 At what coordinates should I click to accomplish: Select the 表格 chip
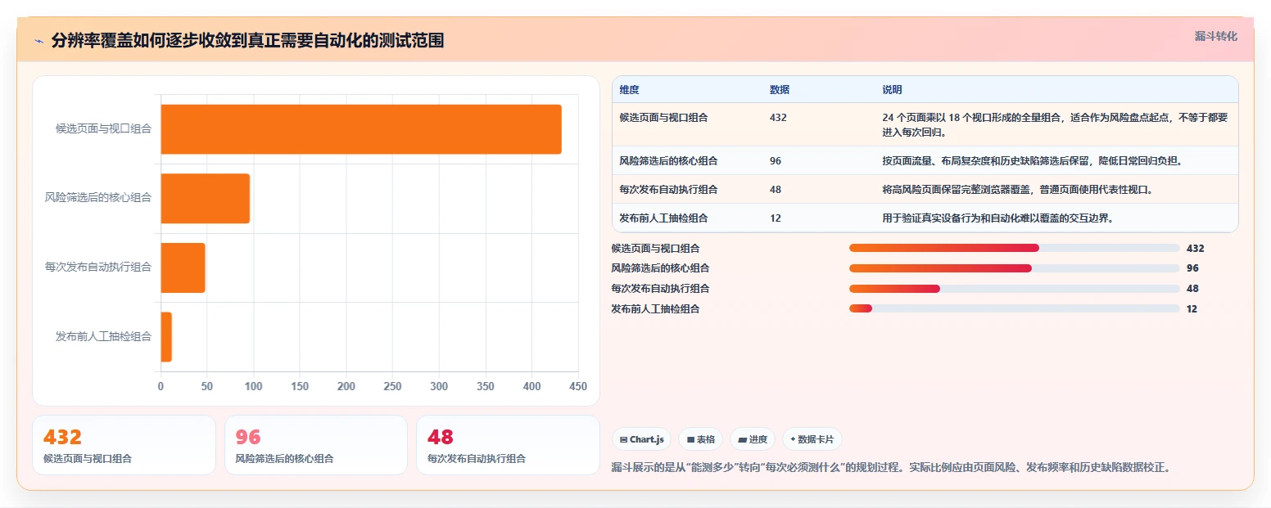click(700, 439)
